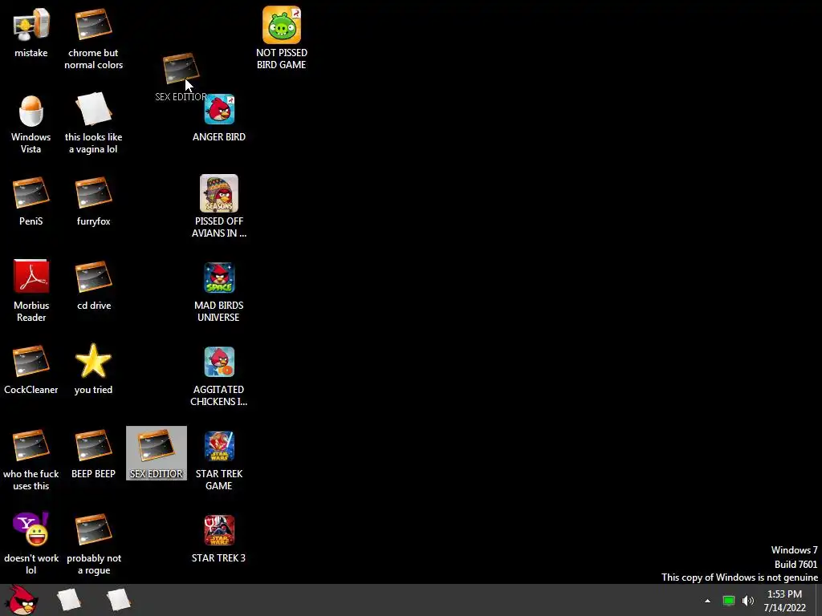Select the 'PeniS' desktop shortcut
822x616 pixels.
coord(31,192)
